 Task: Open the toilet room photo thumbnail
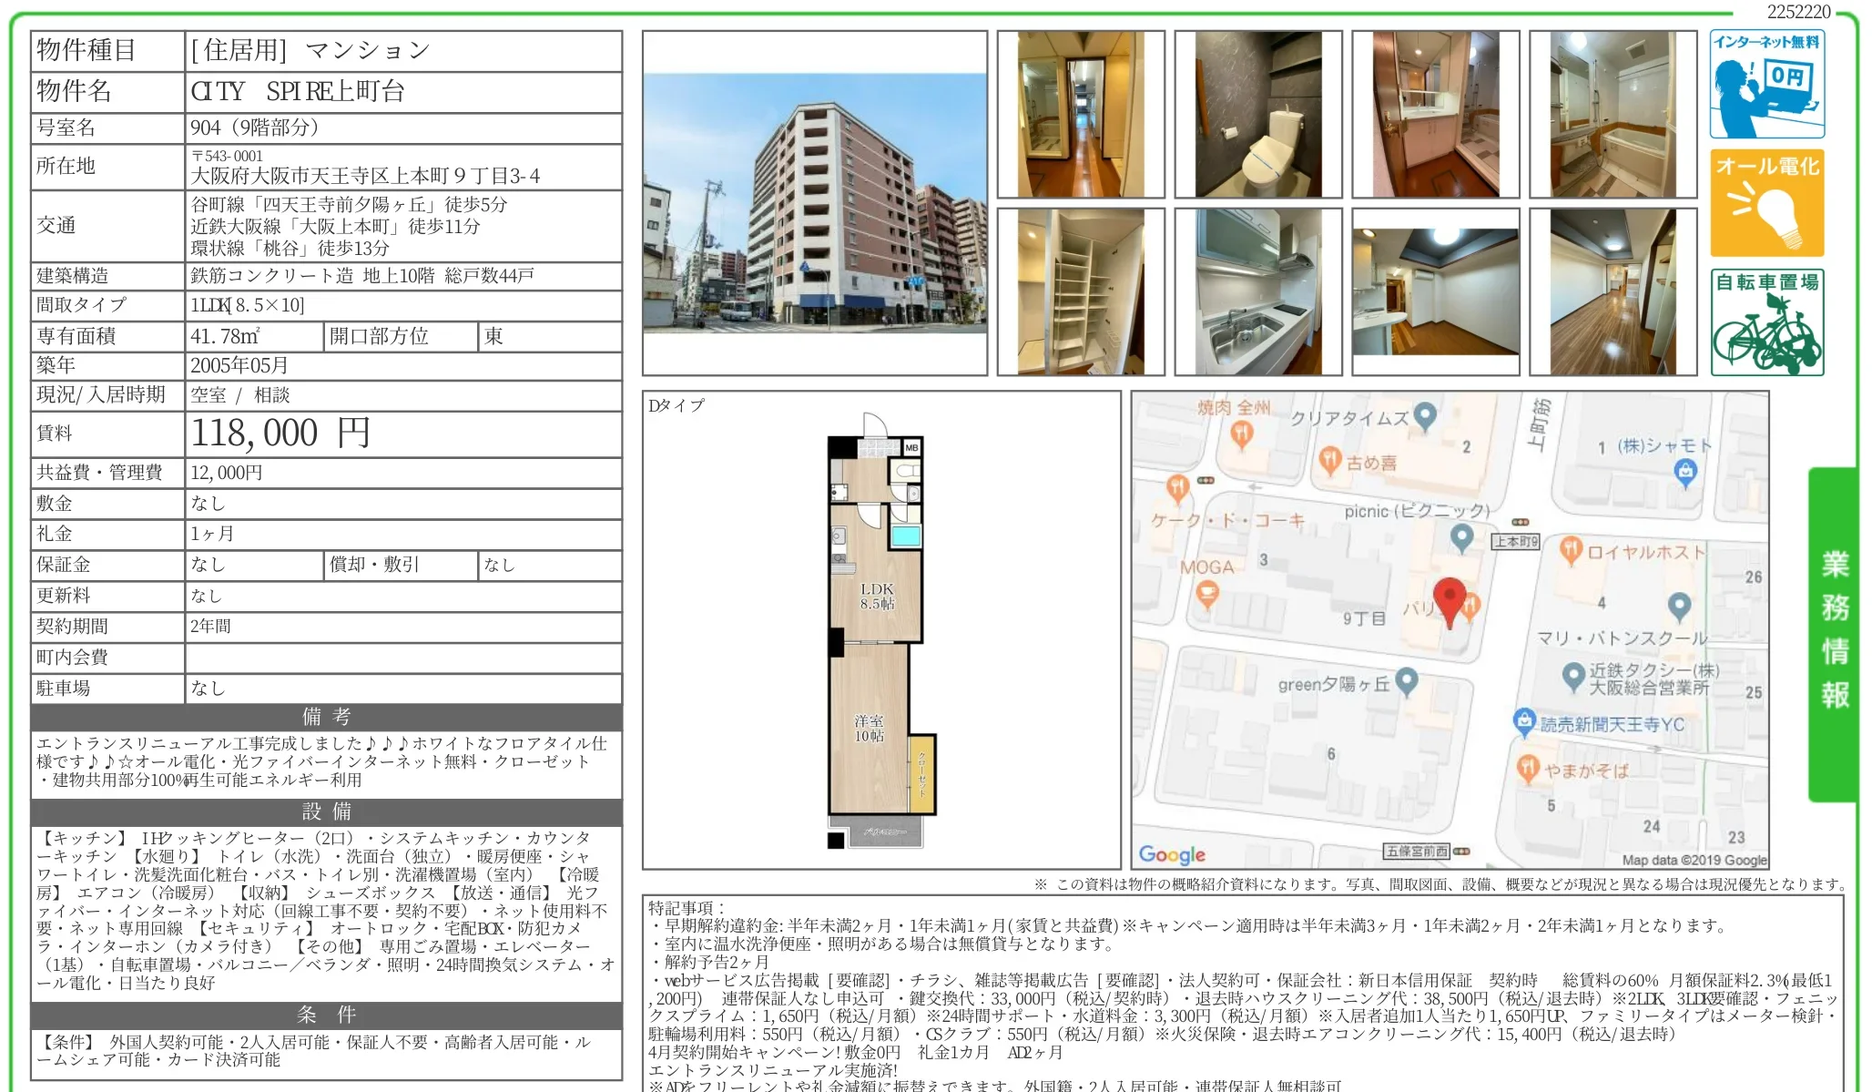(1257, 115)
